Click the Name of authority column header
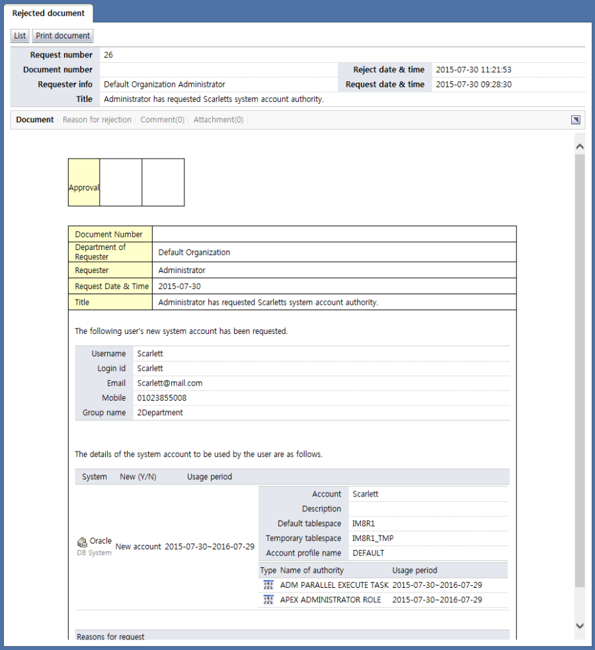The width and height of the screenshot is (595, 650). (x=312, y=570)
